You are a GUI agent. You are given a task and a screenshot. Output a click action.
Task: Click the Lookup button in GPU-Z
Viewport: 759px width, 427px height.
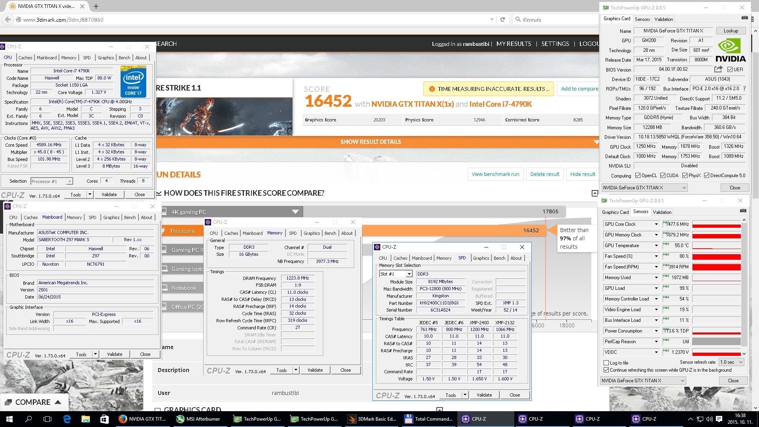[731, 31]
